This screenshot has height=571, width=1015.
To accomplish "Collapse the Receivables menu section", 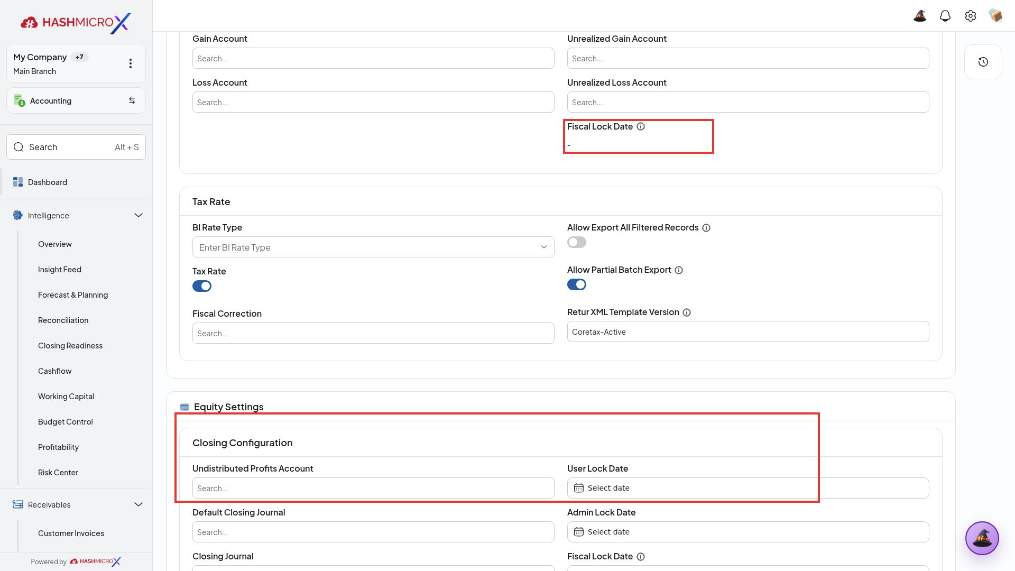I will coord(139,504).
